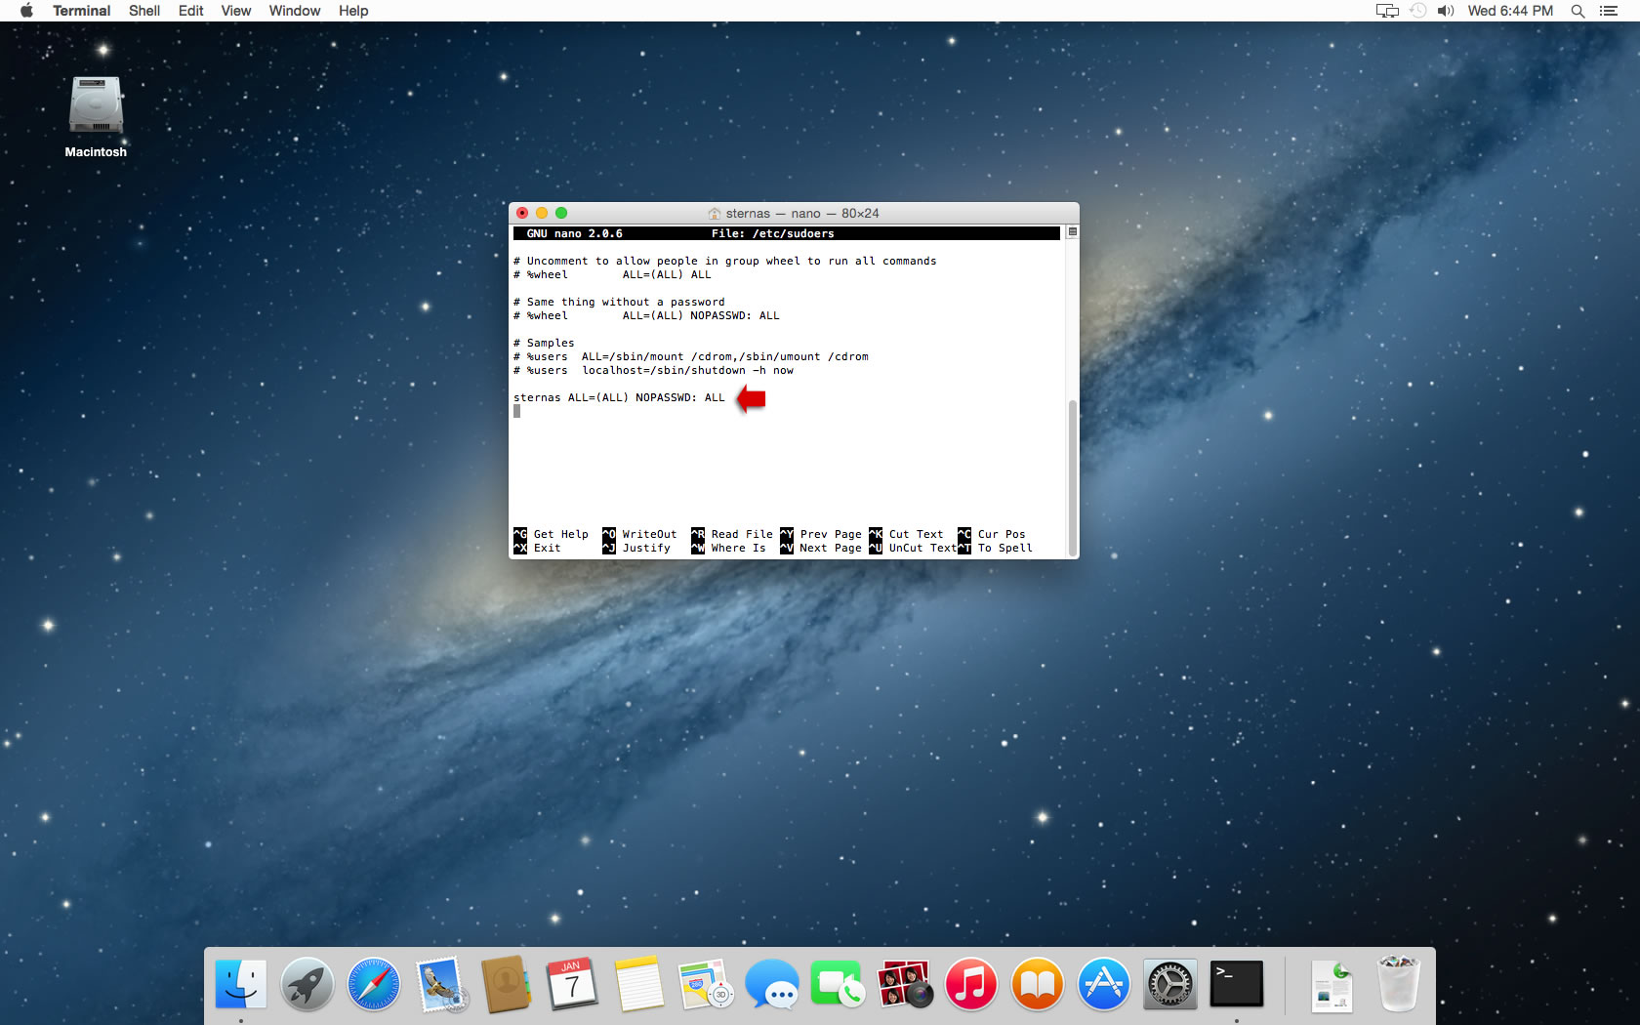
Task: Open the Window menu
Action: [295, 11]
